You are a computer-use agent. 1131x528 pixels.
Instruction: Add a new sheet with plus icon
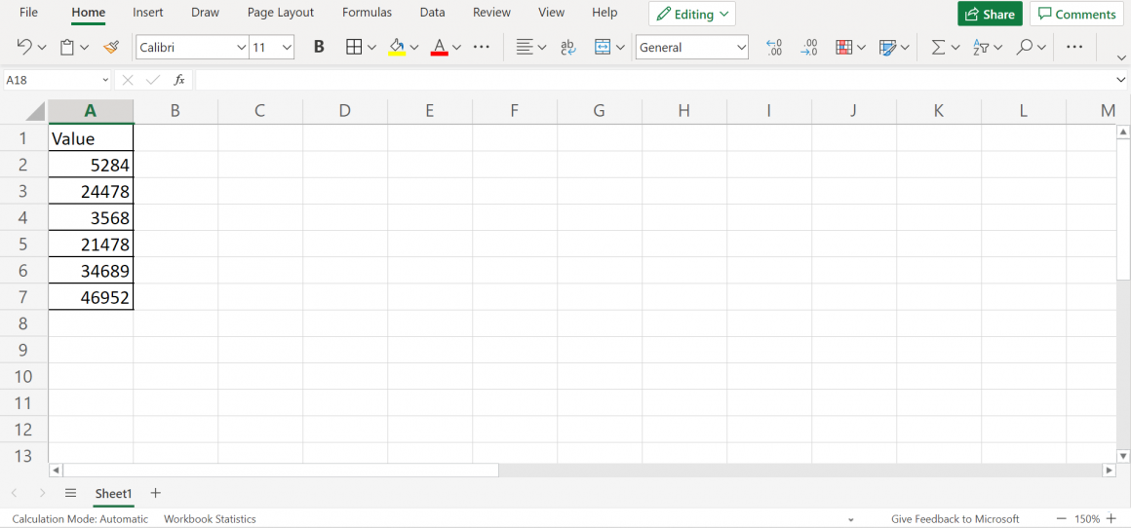[155, 493]
